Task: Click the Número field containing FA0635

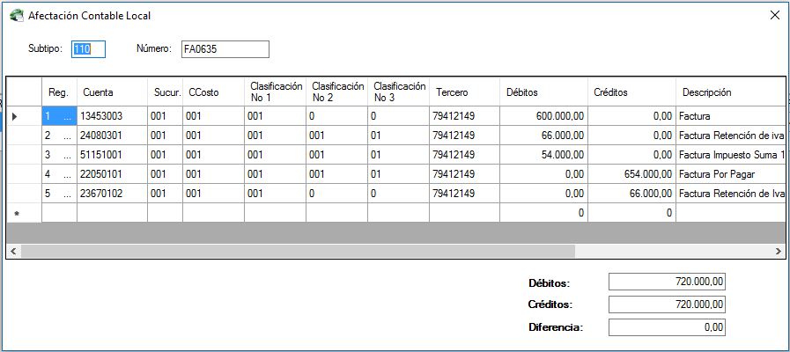Action: pyautogui.click(x=225, y=49)
